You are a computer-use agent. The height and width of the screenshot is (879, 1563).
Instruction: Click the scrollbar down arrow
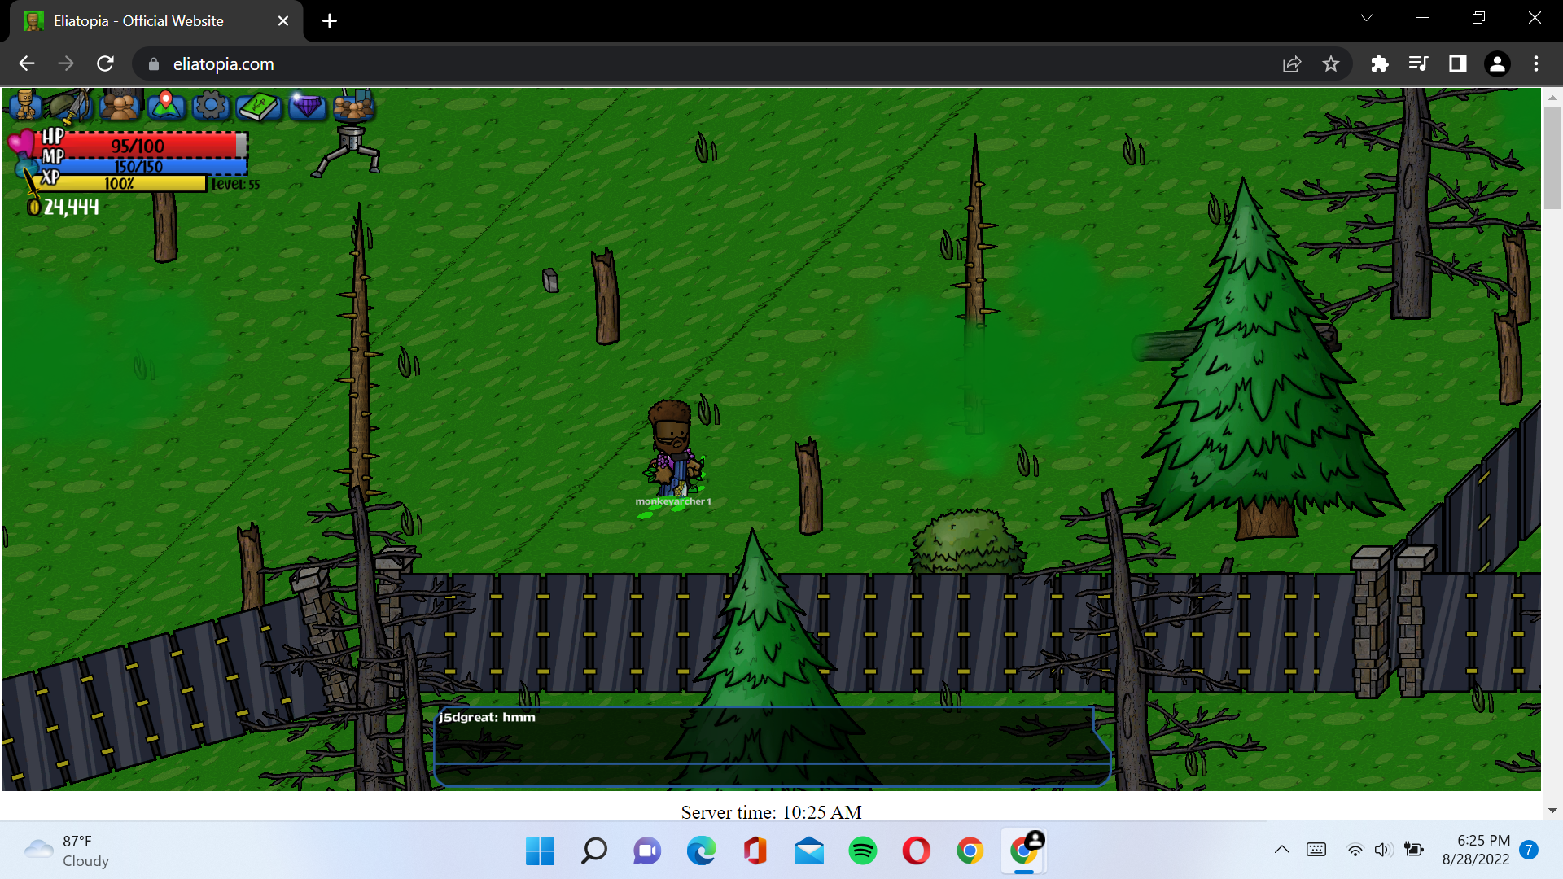point(1552,811)
